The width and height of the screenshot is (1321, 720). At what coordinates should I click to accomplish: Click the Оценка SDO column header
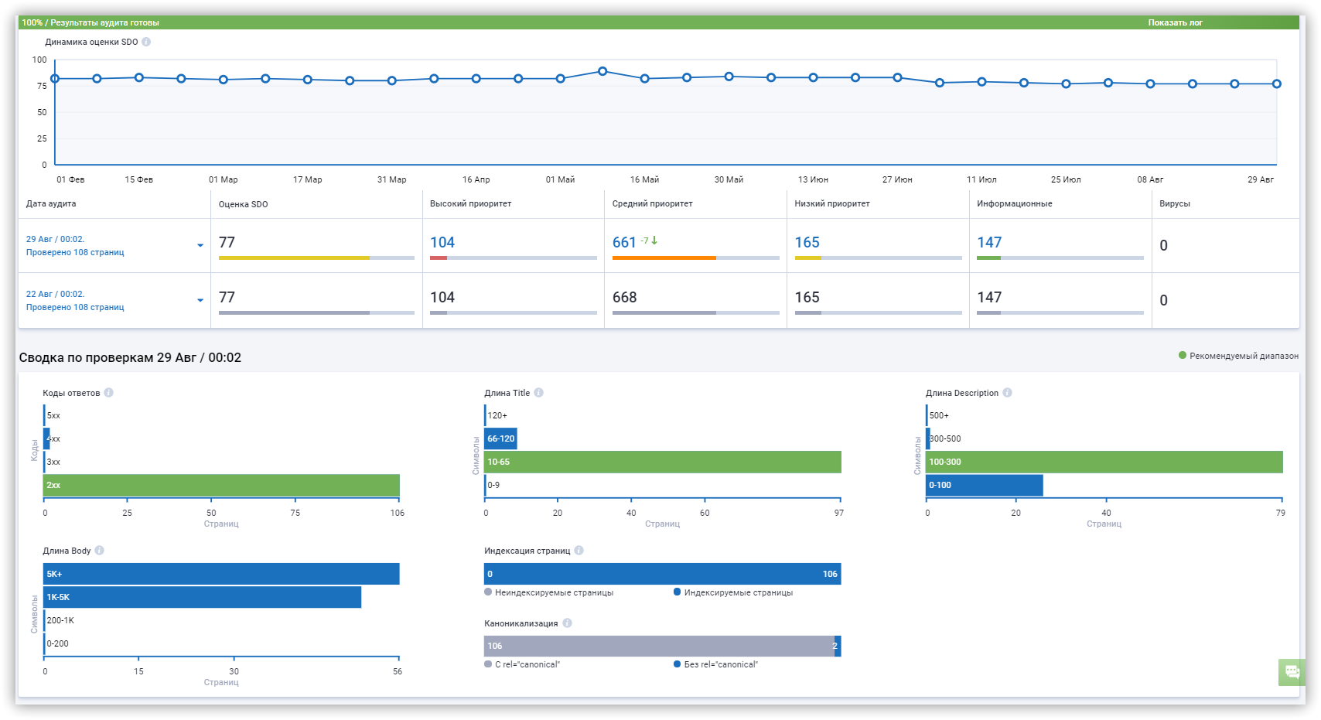[x=243, y=204]
